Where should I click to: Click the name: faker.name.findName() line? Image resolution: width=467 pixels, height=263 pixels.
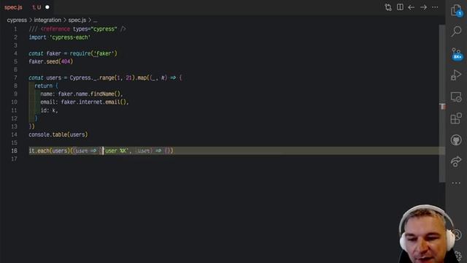[x=82, y=94]
